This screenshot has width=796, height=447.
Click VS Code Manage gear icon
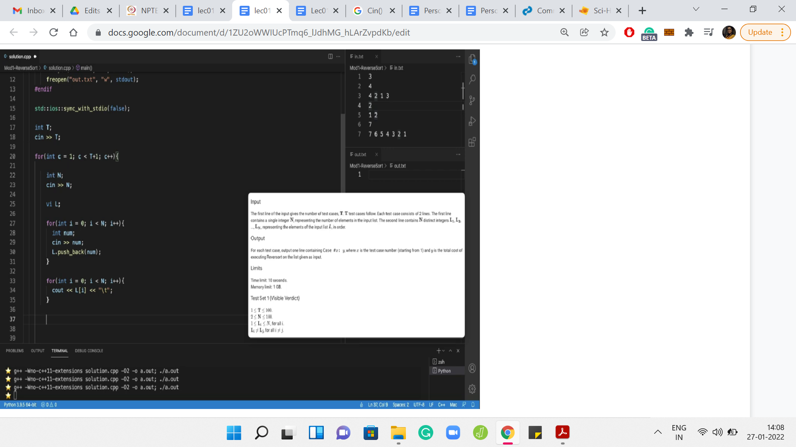[472, 389]
